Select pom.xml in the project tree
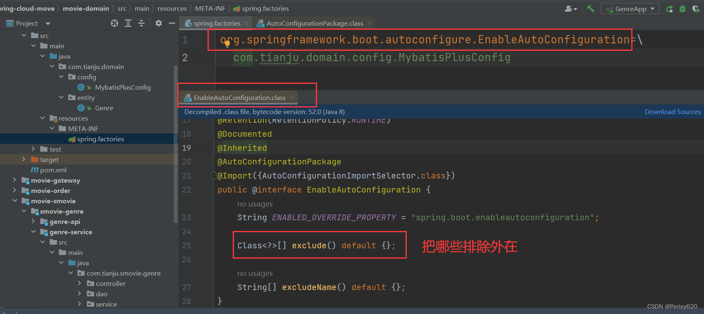 coord(53,170)
